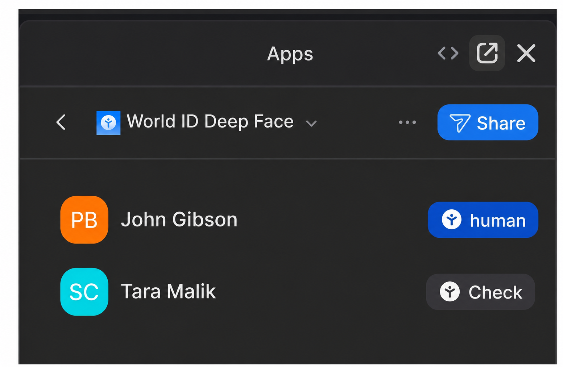Viewport: 563px width, 367px height.
Task: Click John Gibson's human badge
Action: (483, 220)
